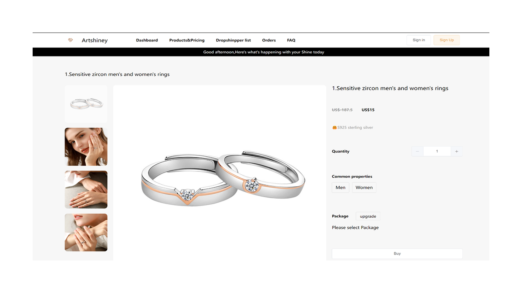Open the Orders page
The image size is (522, 293).
[269, 40]
